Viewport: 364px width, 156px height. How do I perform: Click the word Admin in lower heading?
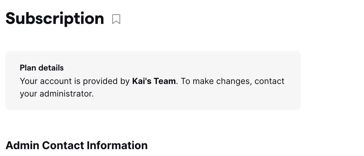[x=22, y=146]
